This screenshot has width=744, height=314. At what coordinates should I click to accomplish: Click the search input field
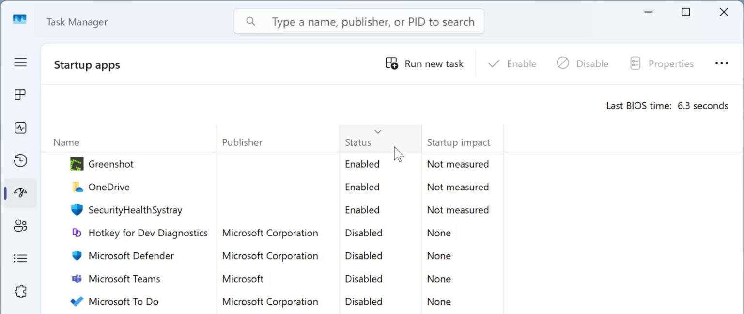[x=359, y=21]
